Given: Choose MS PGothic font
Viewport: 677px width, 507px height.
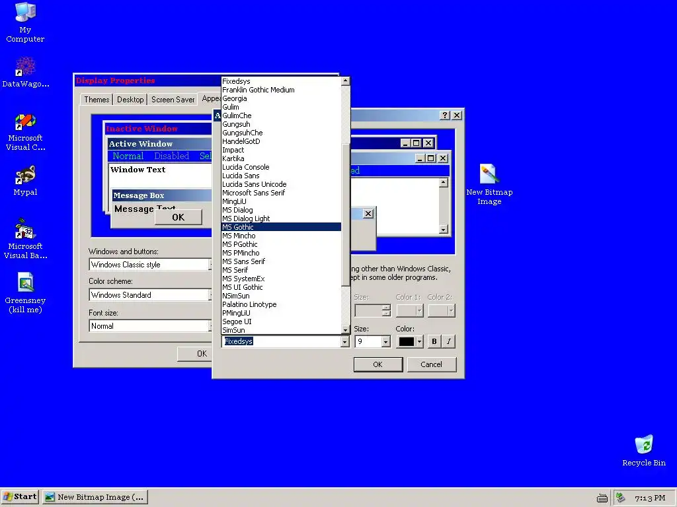Looking at the screenshot, I should click(x=281, y=244).
